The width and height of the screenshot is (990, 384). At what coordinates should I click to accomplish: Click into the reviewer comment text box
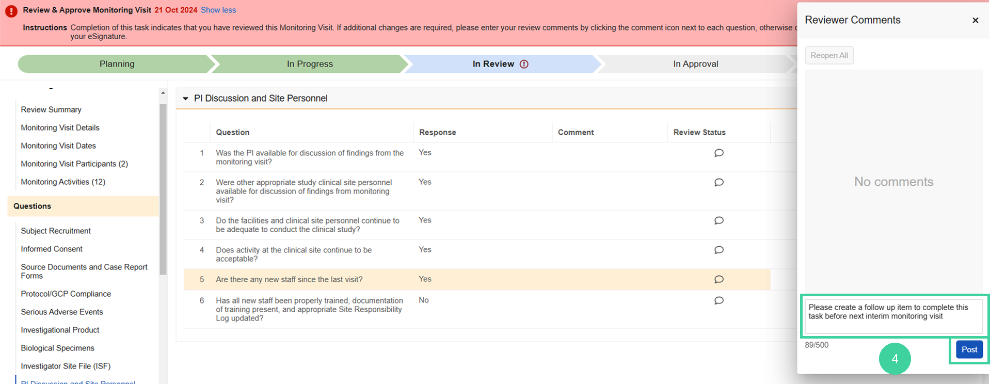pos(893,316)
